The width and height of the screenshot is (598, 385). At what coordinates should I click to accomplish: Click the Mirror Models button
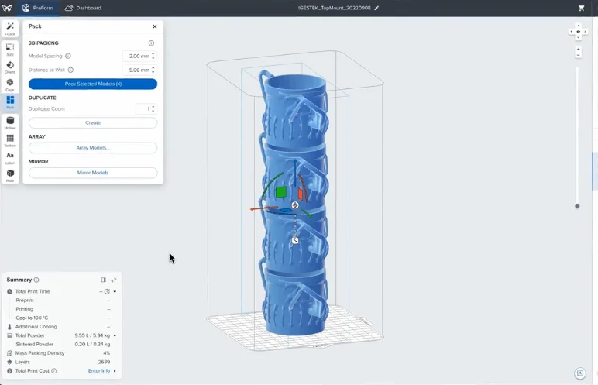(x=93, y=173)
